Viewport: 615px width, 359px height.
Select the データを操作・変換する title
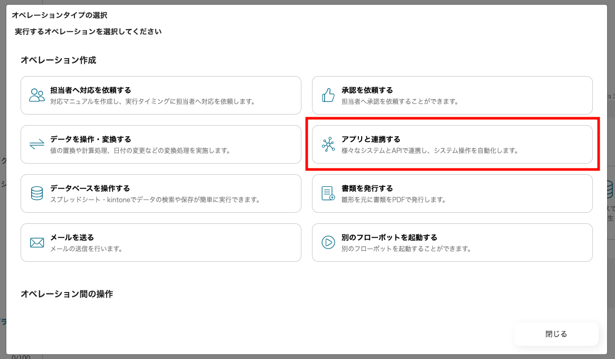90,139
